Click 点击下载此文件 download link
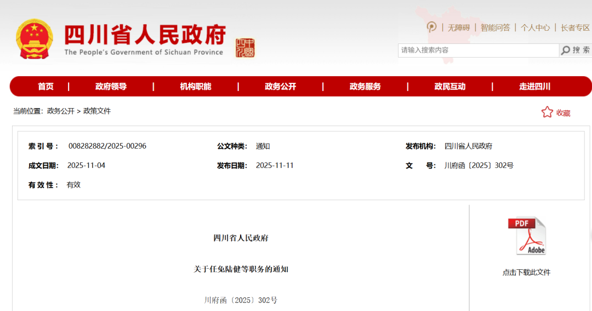592x311 pixels. coord(526,272)
